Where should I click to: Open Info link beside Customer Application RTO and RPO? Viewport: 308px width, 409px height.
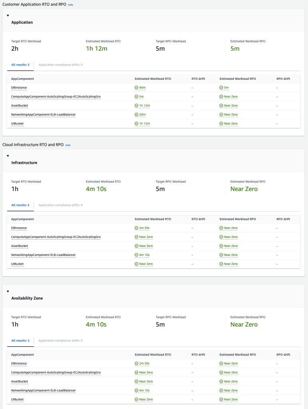[x=71, y=5]
